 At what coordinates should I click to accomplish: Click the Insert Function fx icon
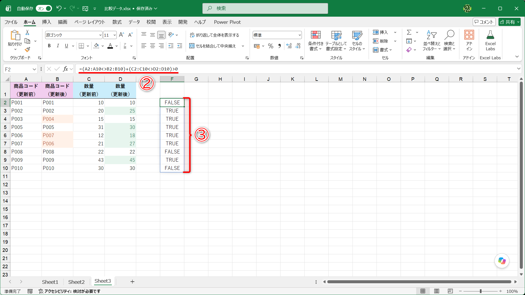click(x=65, y=69)
